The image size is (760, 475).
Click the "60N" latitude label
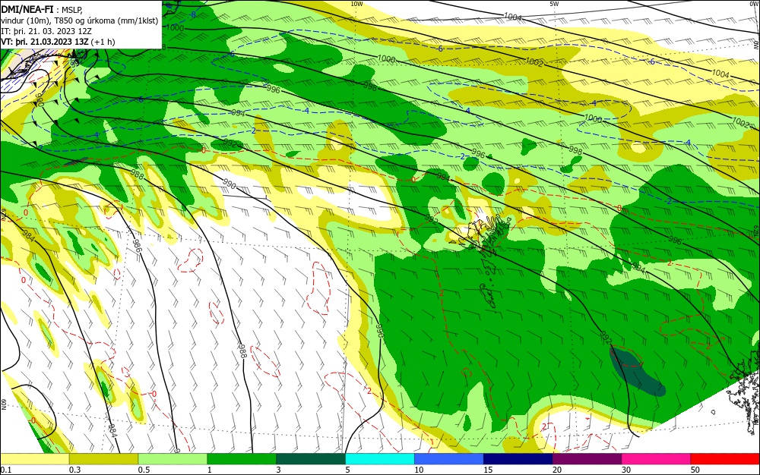[3, 404]
